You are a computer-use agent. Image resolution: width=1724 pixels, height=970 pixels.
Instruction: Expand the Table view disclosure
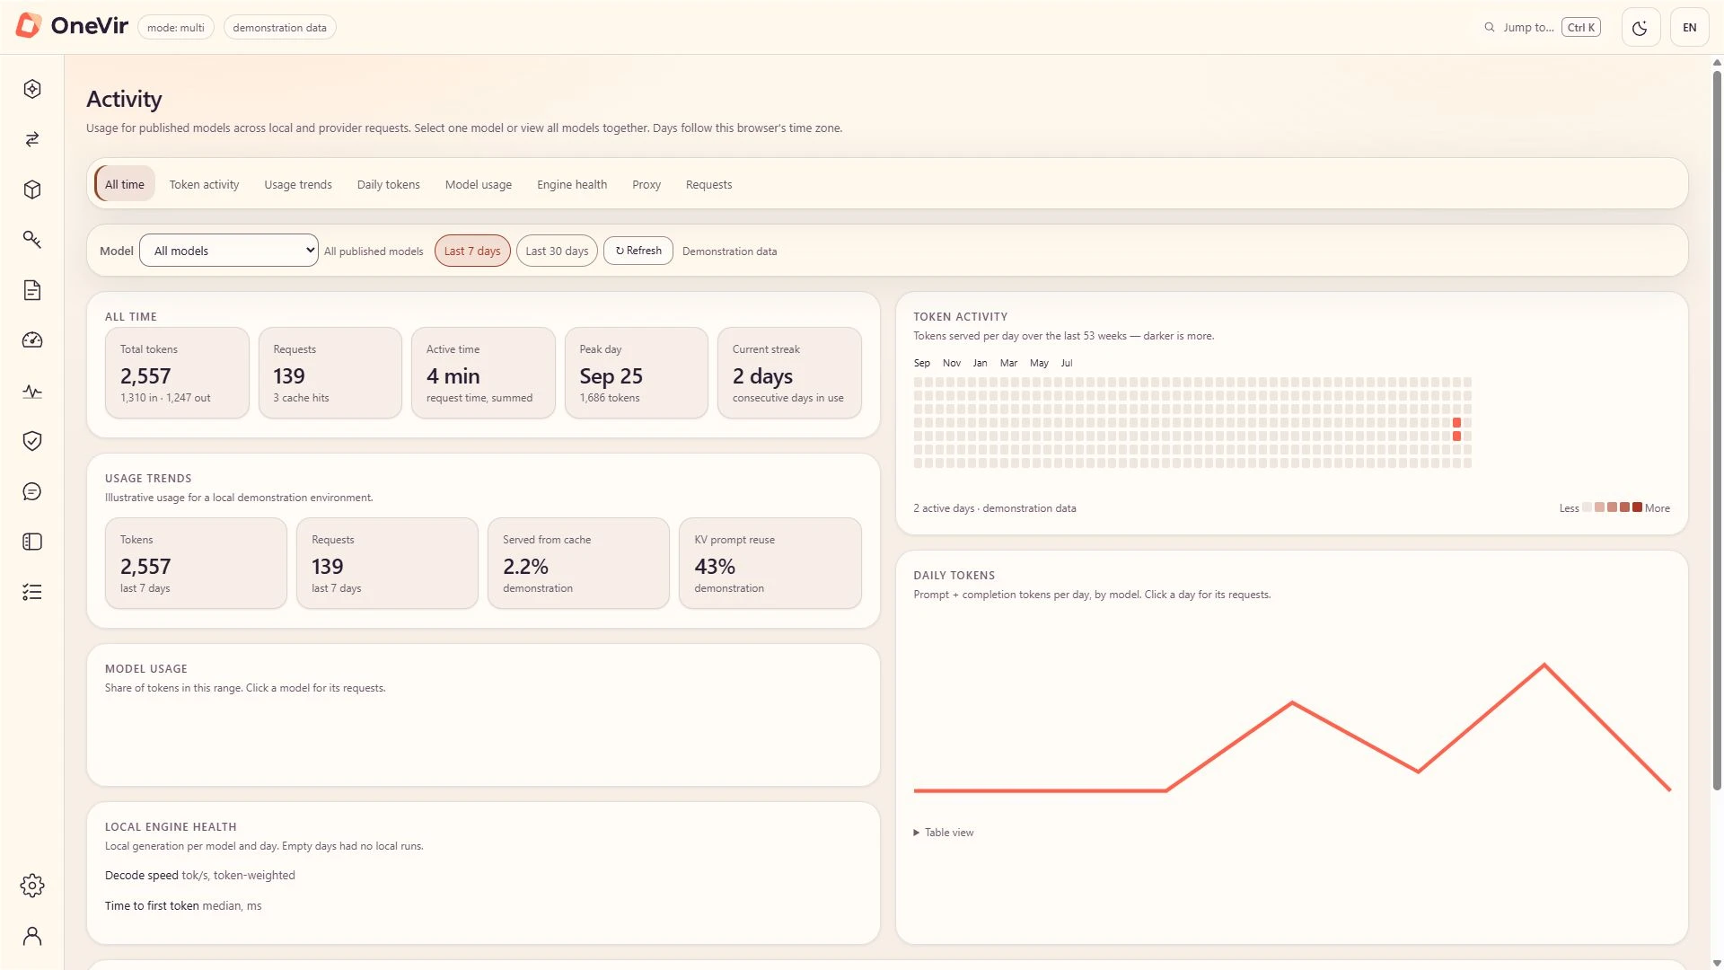(x=944, y=833)
